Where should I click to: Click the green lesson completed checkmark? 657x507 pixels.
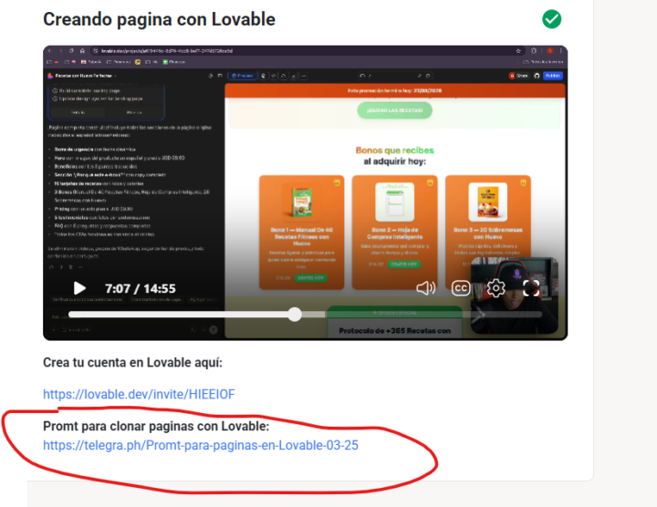(x=551, y=19)
